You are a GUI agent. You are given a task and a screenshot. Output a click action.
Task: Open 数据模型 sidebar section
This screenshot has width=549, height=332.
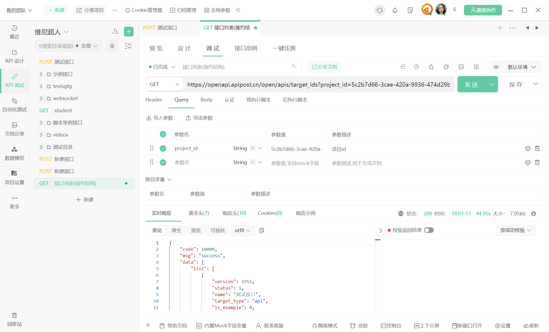(15, 154)
